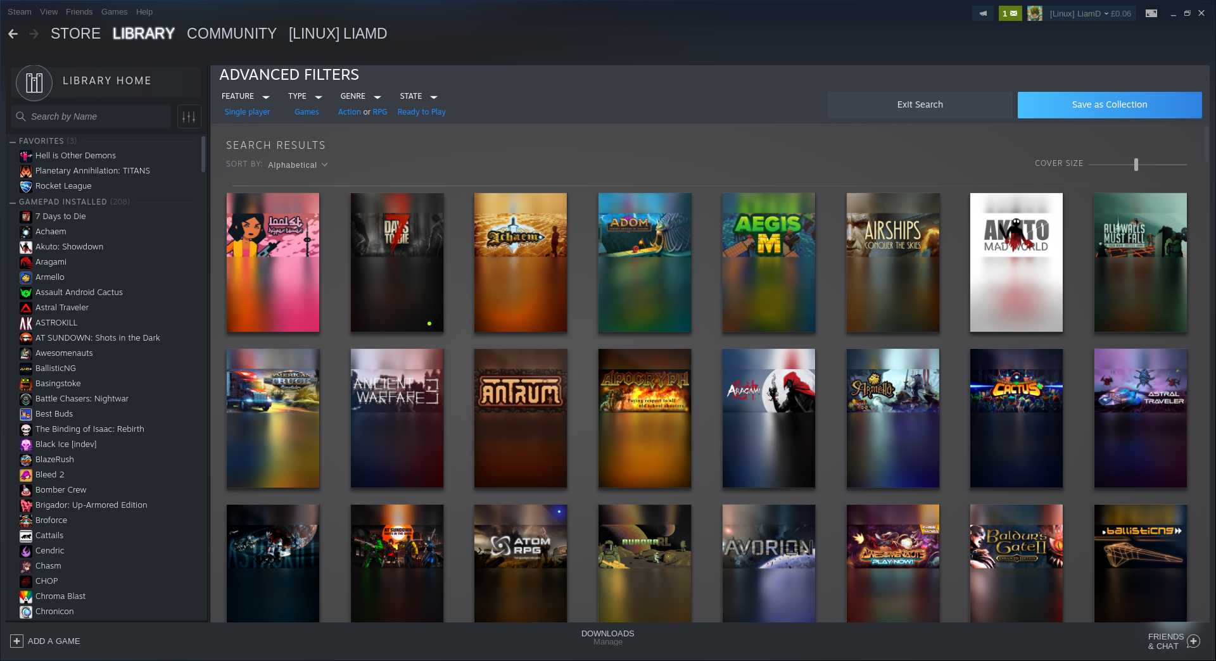Screen dimensions: 1216x661
Task: Click the Planetary Annihilation: TITANS icon
Action: coord(26,171)
